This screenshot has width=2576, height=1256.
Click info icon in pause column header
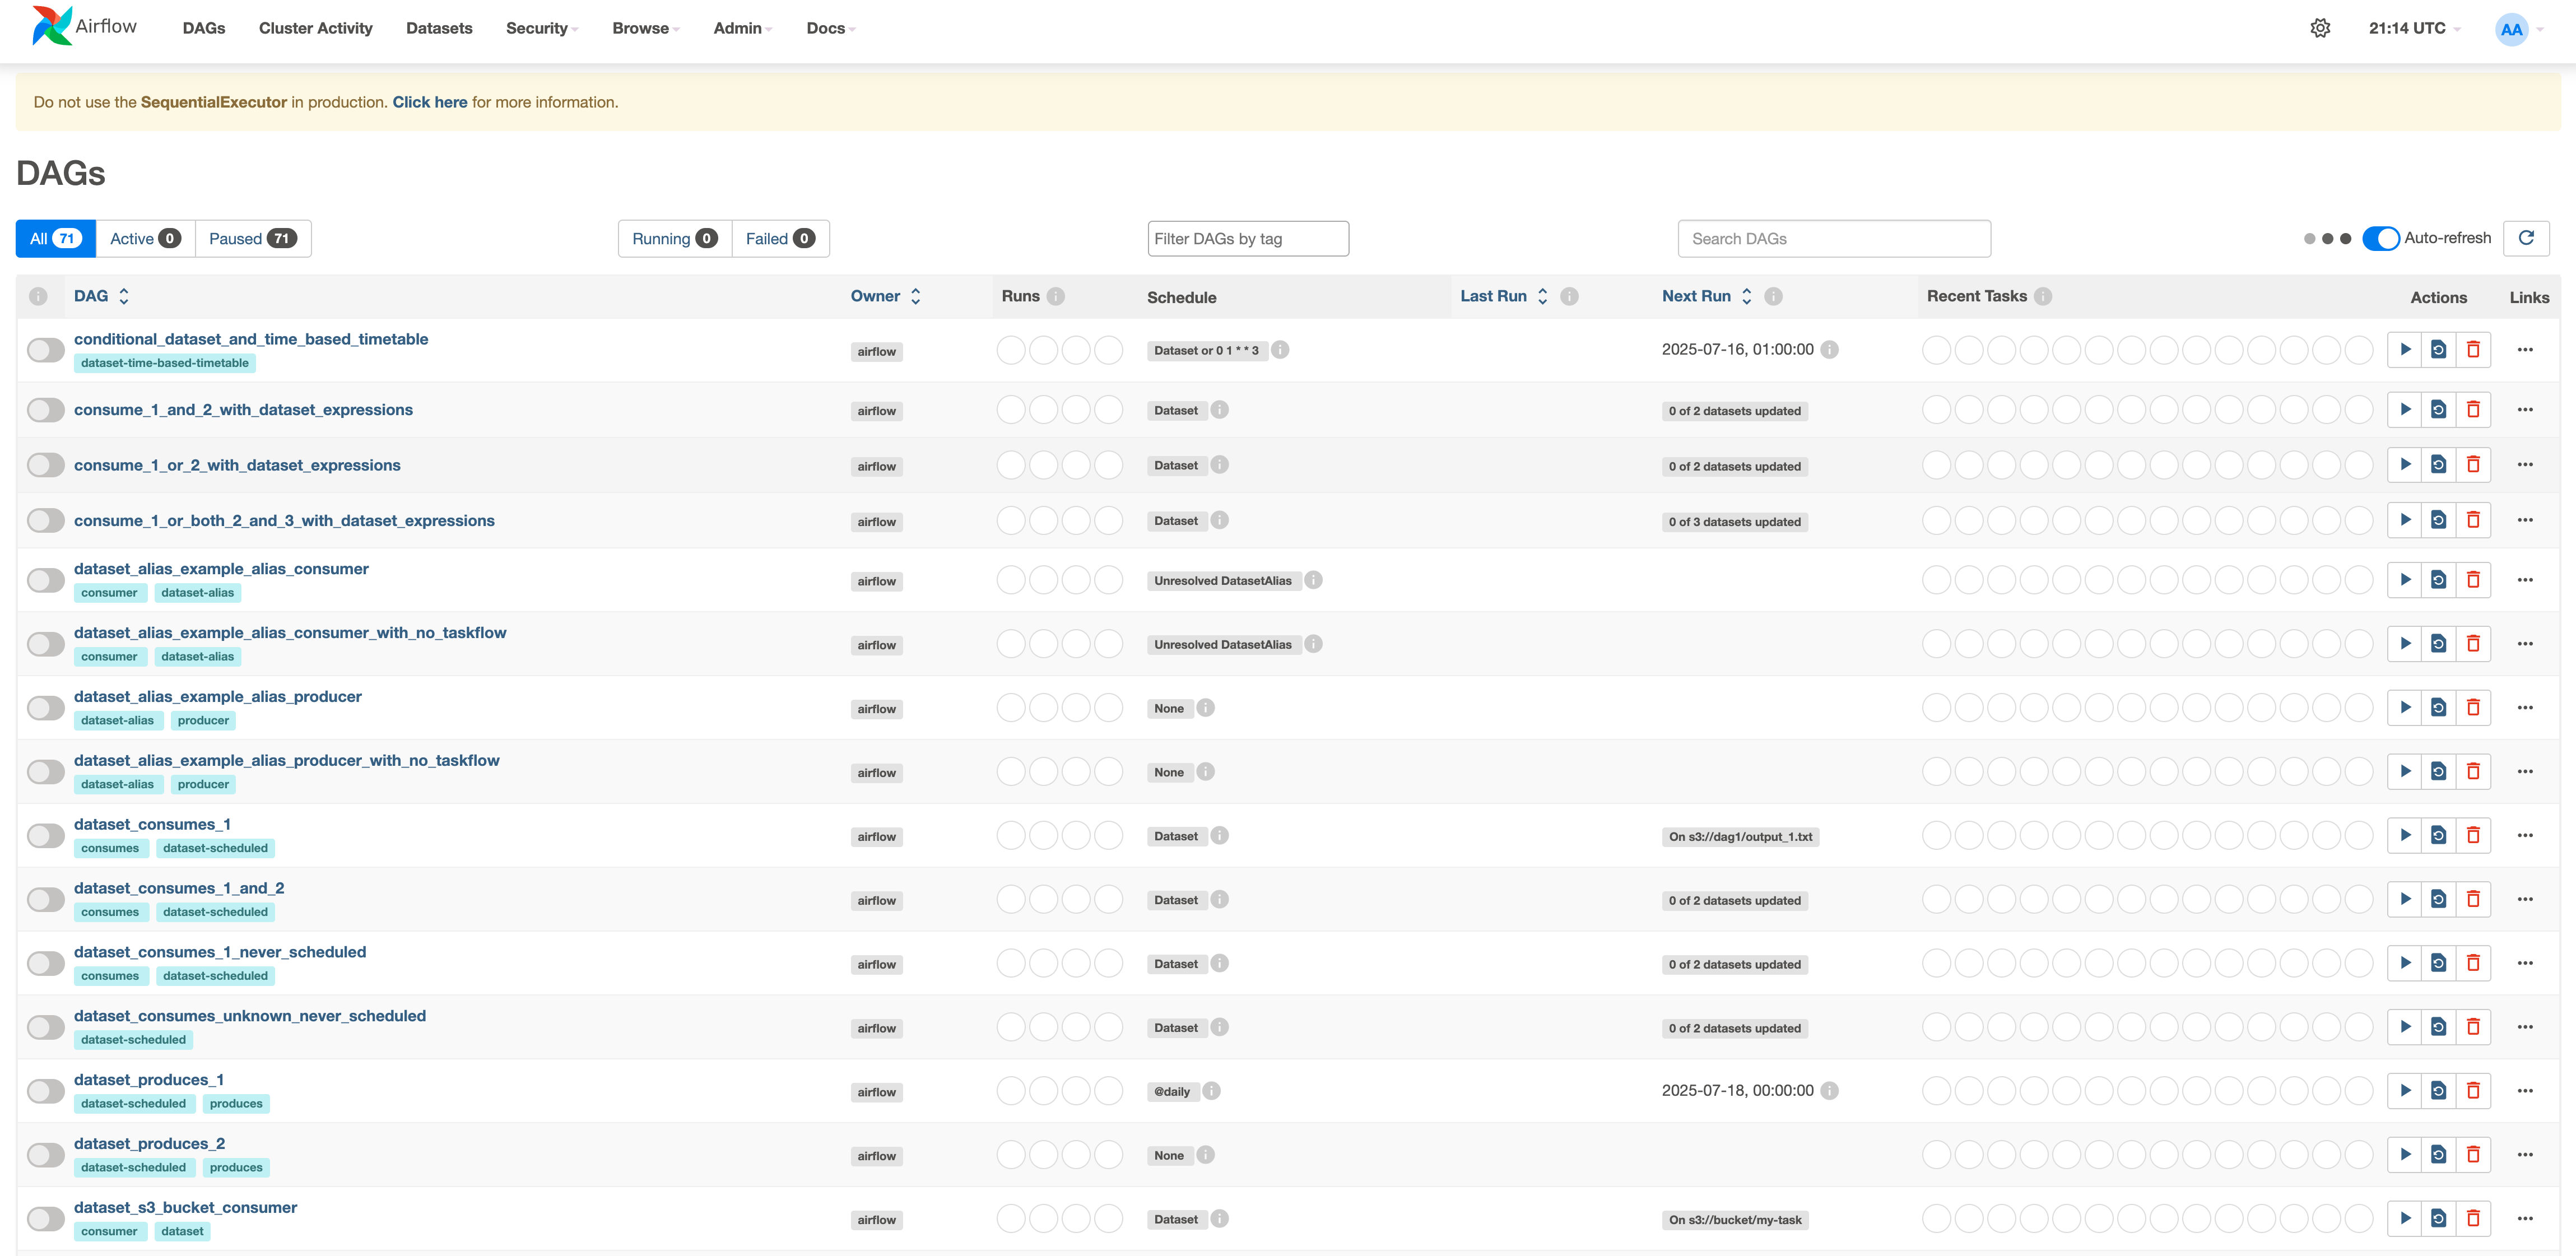[38, 296]
